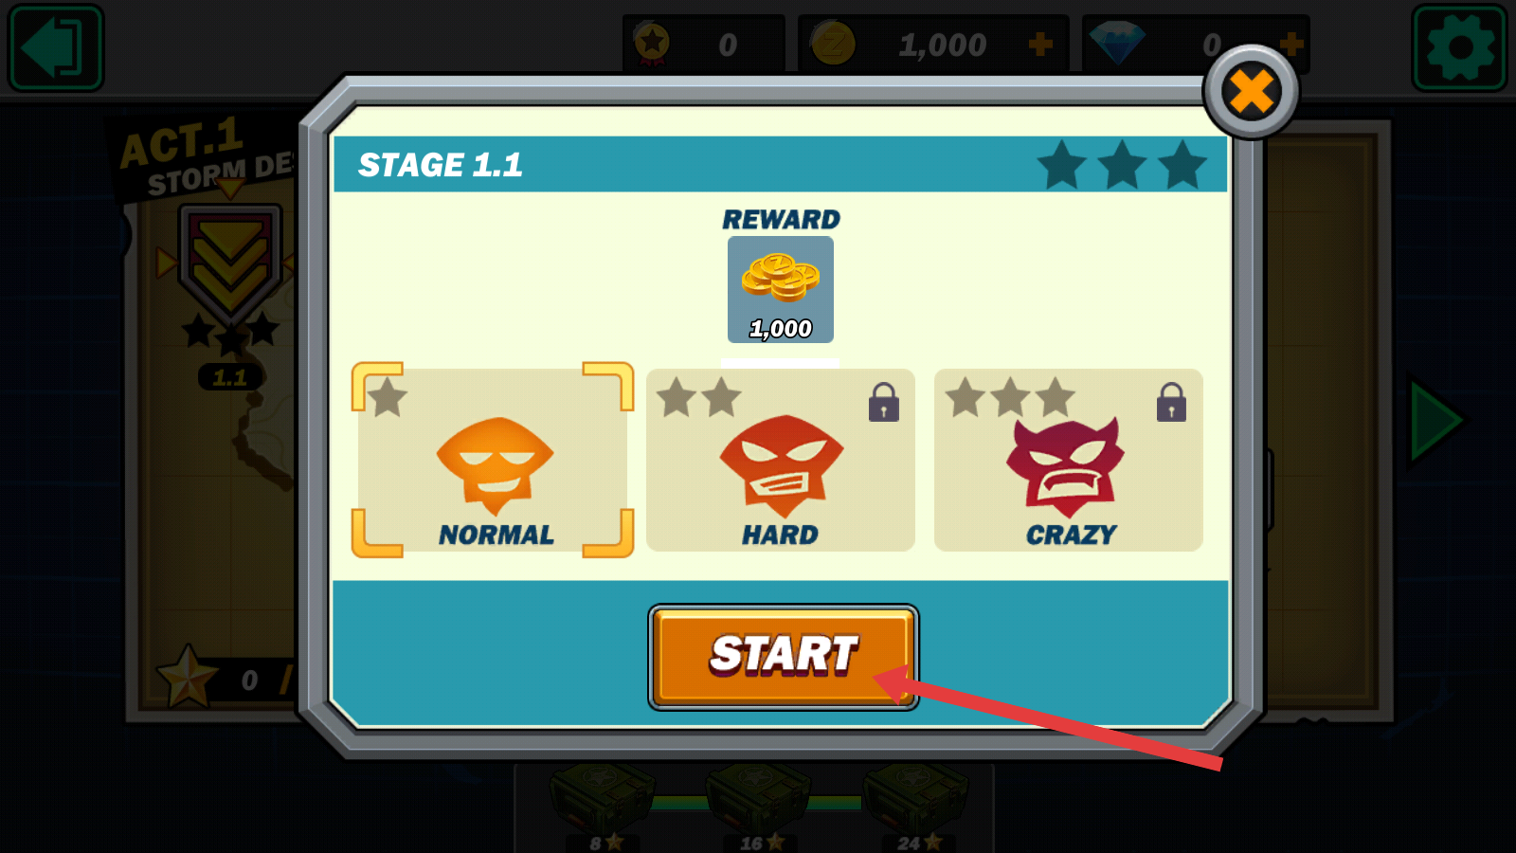Select the NORMAL difficulty mask

[493, 460]
